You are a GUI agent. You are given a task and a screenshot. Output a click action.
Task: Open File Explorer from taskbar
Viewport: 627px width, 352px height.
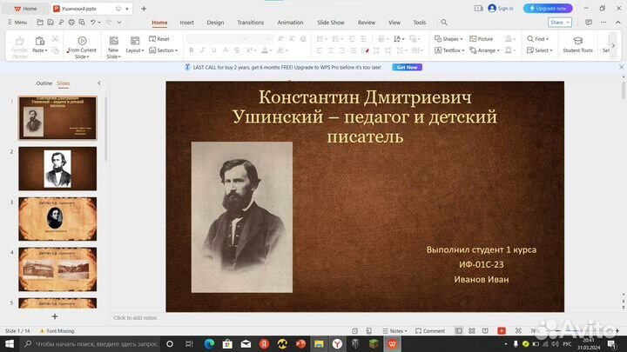point(319,343)
